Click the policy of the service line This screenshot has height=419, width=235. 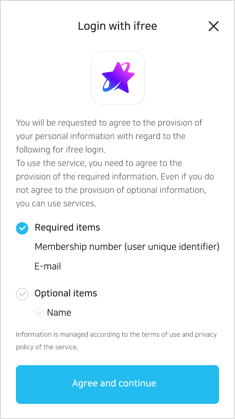coord(47,348)
